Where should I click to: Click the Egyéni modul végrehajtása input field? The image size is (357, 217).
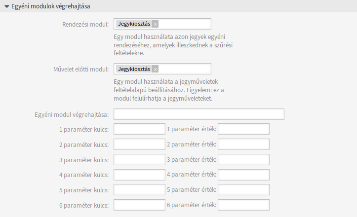tap(199, 114)
